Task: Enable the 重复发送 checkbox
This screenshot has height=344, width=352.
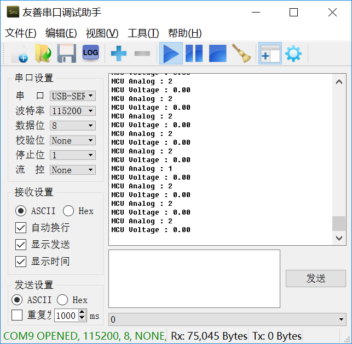Action: [17, 316]
